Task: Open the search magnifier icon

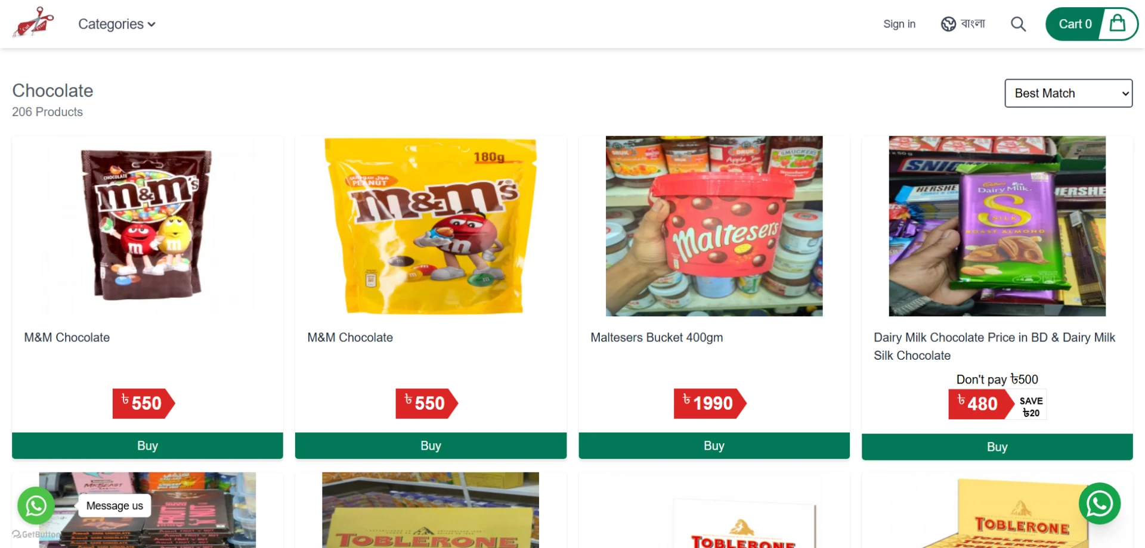Action: point(1018,24)
